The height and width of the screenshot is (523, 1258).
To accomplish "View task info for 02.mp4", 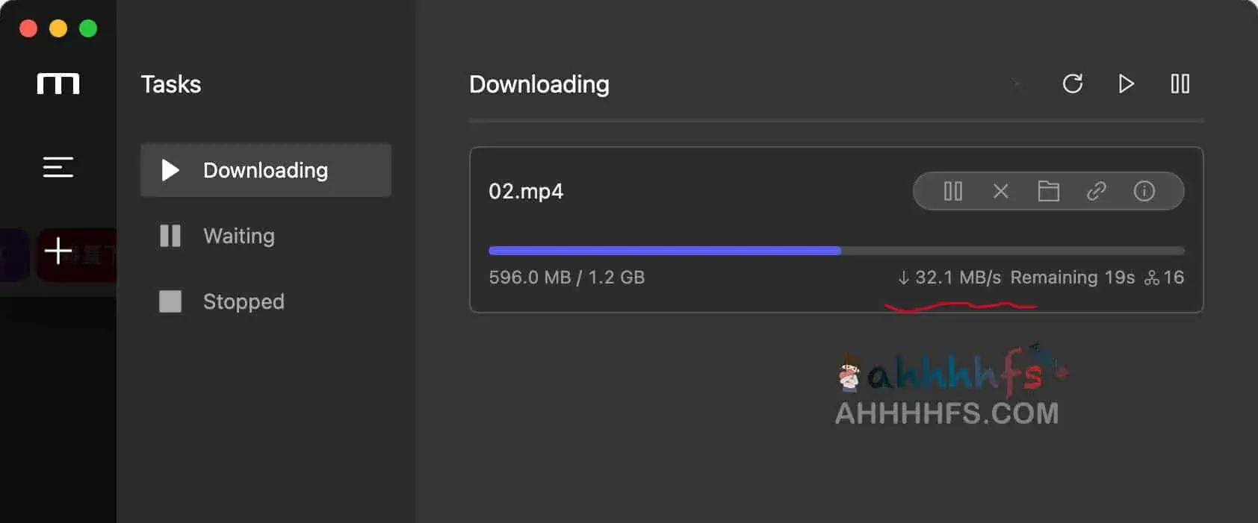I will point(1144,191).
